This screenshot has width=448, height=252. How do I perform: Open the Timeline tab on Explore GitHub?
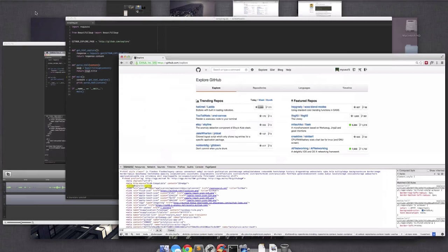pyautogui.click(x=347, y=88)
